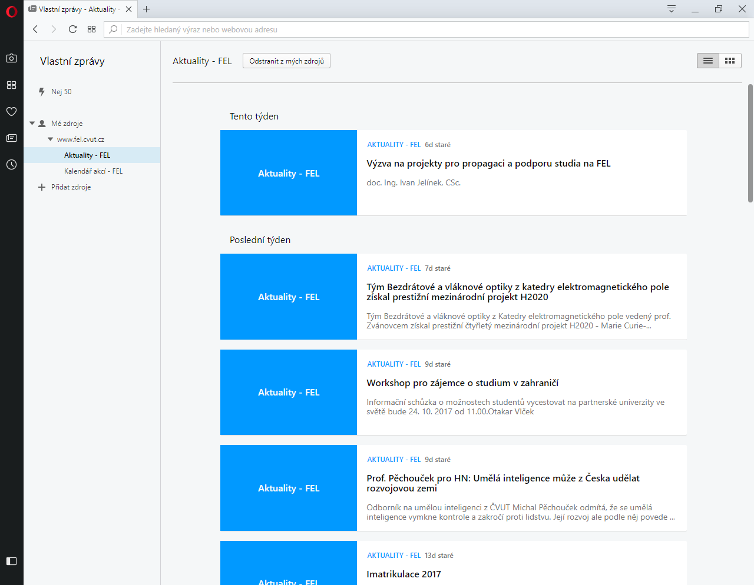Click the Easy Setup menu icon
The height and width of the screenshot is (585, 754).
pos(671,9)
